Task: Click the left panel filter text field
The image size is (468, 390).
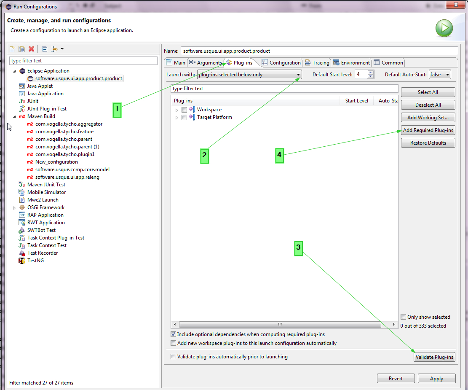Action: tap(83, 61)
